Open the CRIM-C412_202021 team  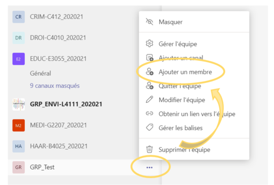point(57,17)
